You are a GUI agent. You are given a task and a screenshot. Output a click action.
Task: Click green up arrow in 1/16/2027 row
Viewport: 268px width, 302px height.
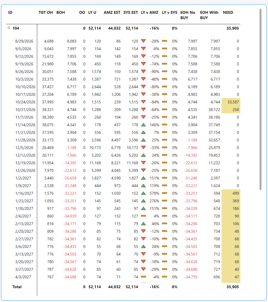coord(143,193)
